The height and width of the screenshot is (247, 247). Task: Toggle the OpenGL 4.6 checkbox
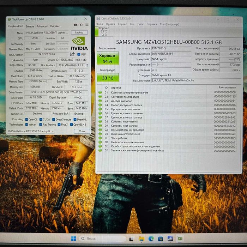71,125
